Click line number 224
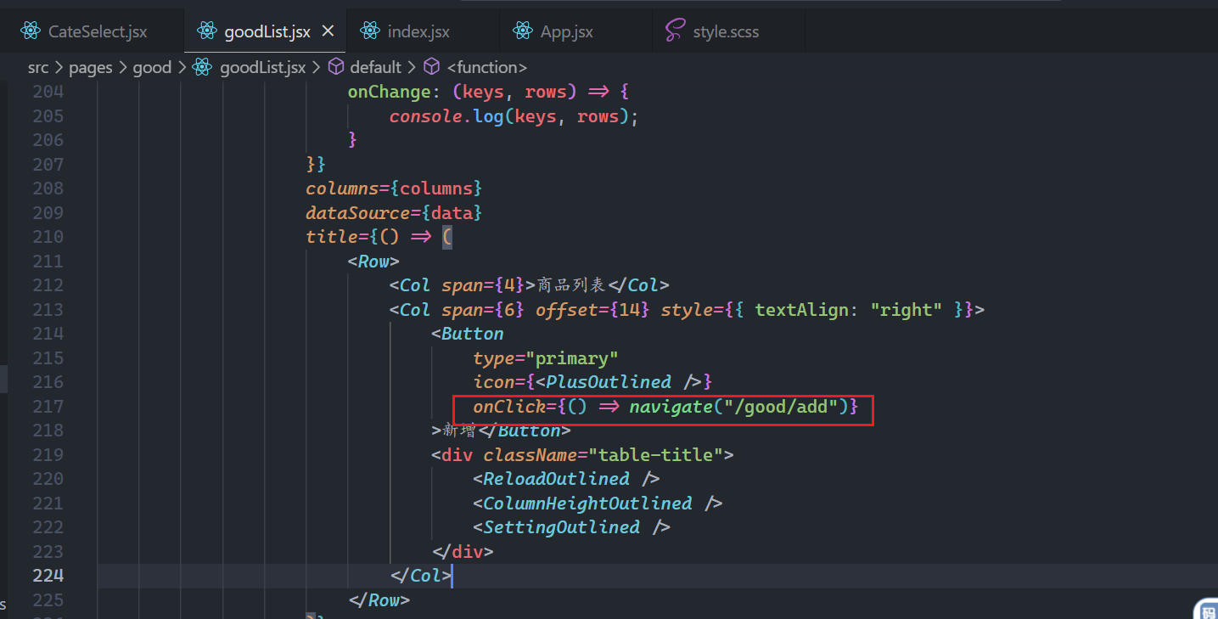The image size is (1218, 619). [48, 576]
